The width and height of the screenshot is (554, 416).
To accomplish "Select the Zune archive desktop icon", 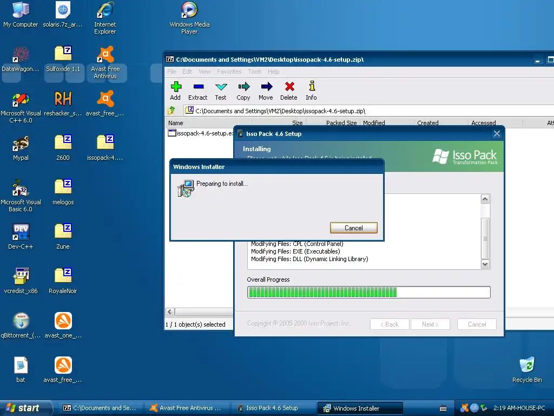I will [x=63, y=237].
